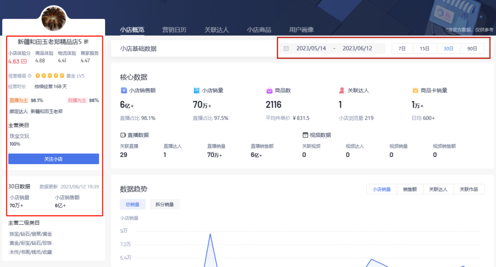The width and height of the screenshot is (496, 267).
Task: Click the 珠宝/钻石/翡翠/黄金 category tag
Action: click(x=30, y=234)
